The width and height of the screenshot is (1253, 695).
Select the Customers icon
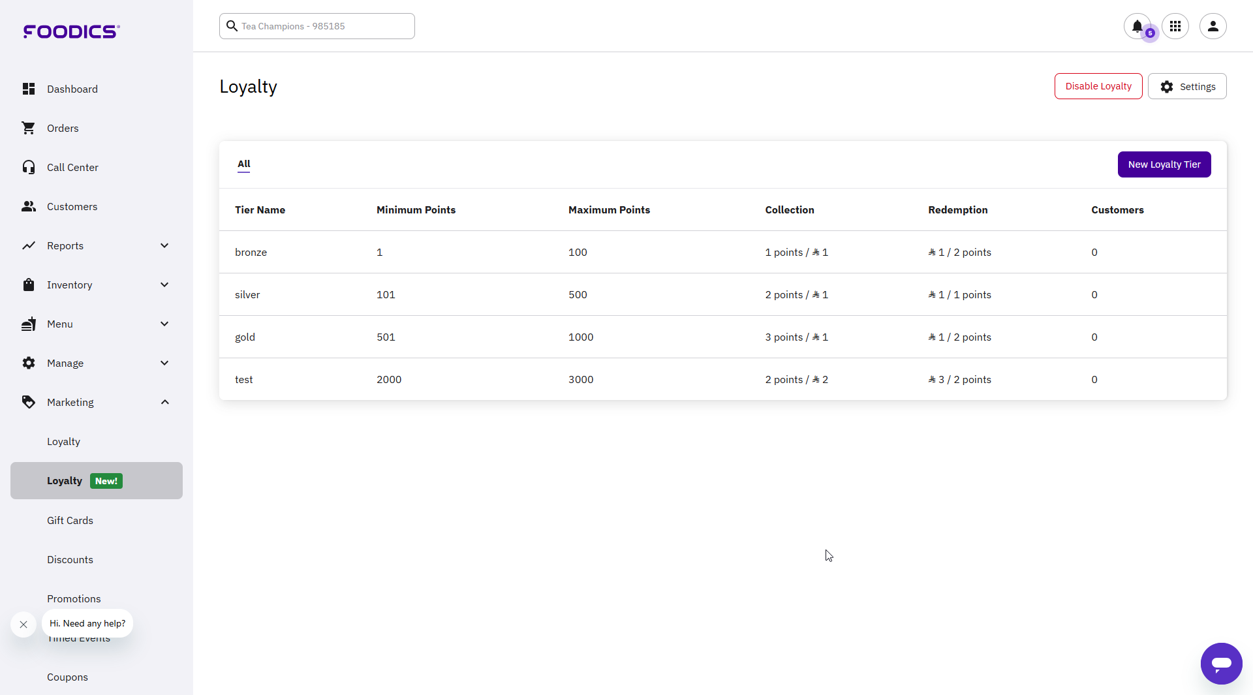click(x=29, y=206)
